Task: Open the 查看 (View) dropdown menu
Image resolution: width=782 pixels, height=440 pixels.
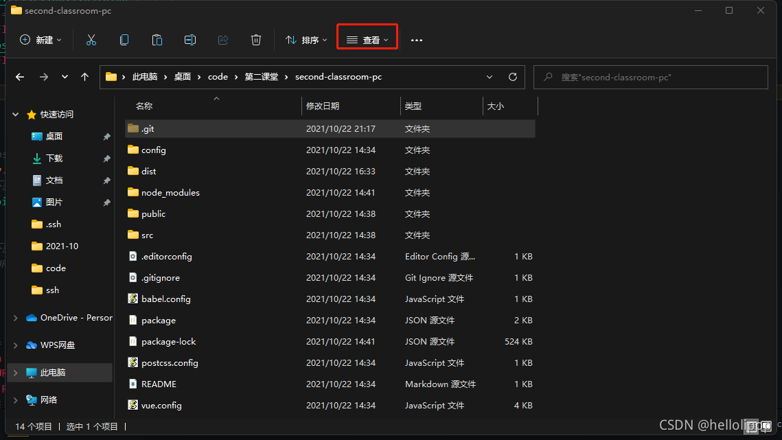Action: pos(367,40)
